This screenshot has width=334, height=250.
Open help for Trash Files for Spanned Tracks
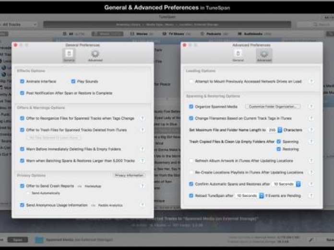143,130
